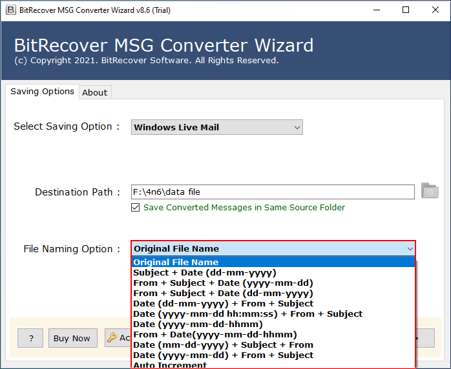Choose Date (yyyy-mm-dd-hhmm) naming option
451x369 pixels.
point(198,324)
